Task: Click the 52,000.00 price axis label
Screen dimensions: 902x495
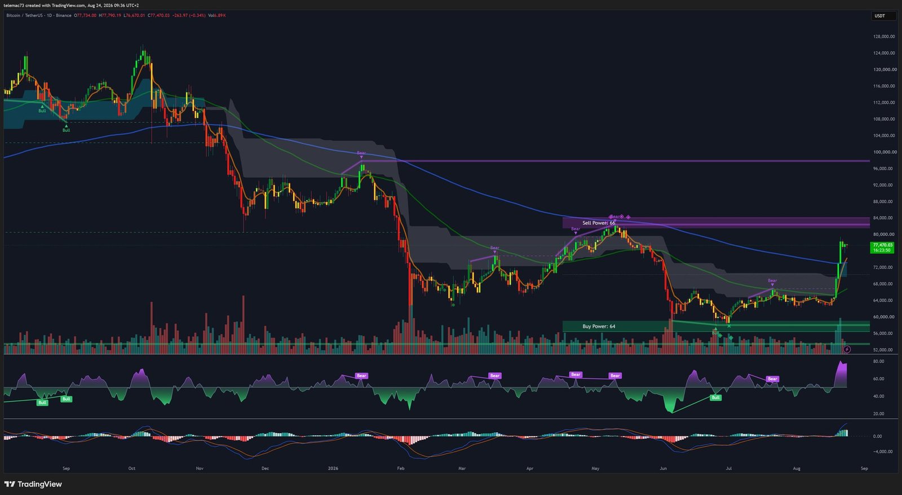Action: pos(884,350)
